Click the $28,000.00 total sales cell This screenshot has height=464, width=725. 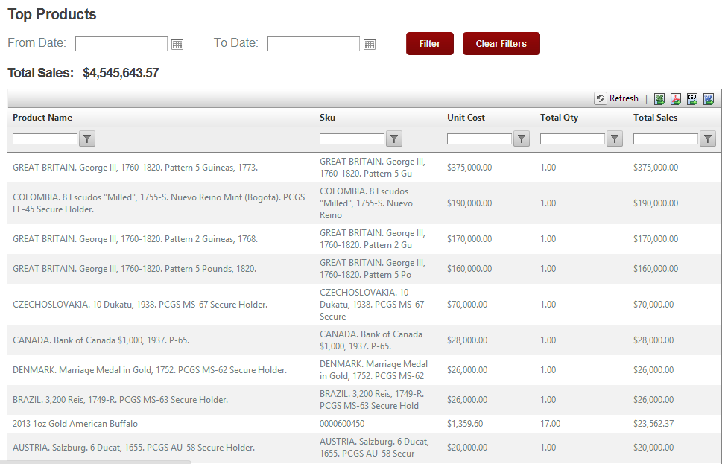653,340
